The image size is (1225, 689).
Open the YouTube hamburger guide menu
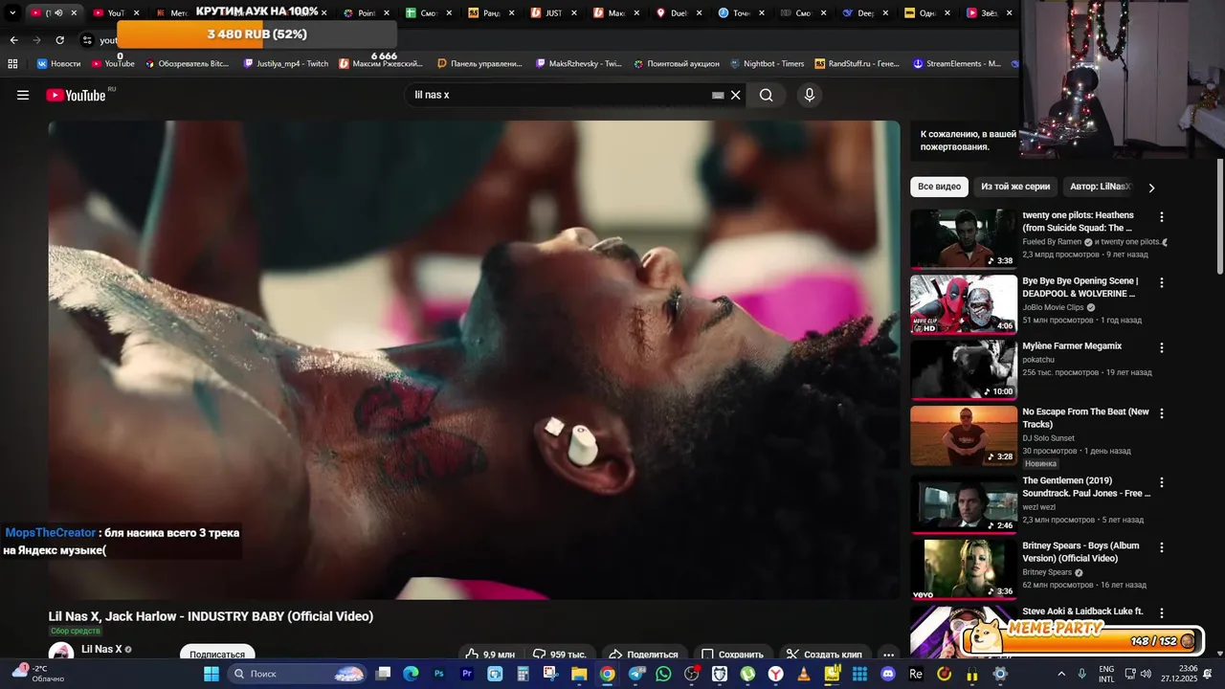pyautogui.click(x=23, y=95)
